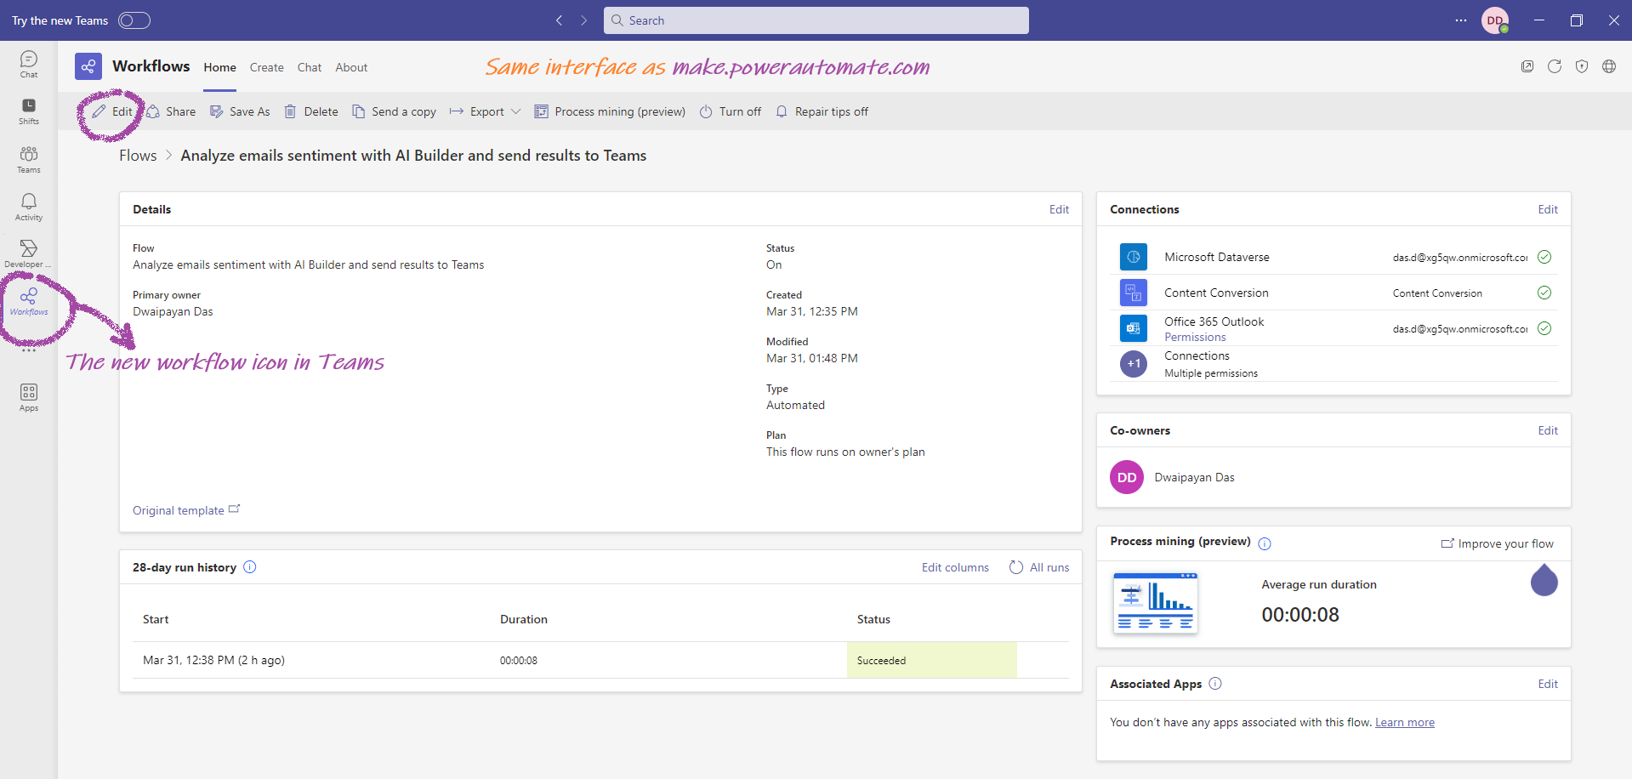1632x779 pixels.
Task: Reload the Workflows tab
Action: pyautogui.click(x=1555, y=66)
